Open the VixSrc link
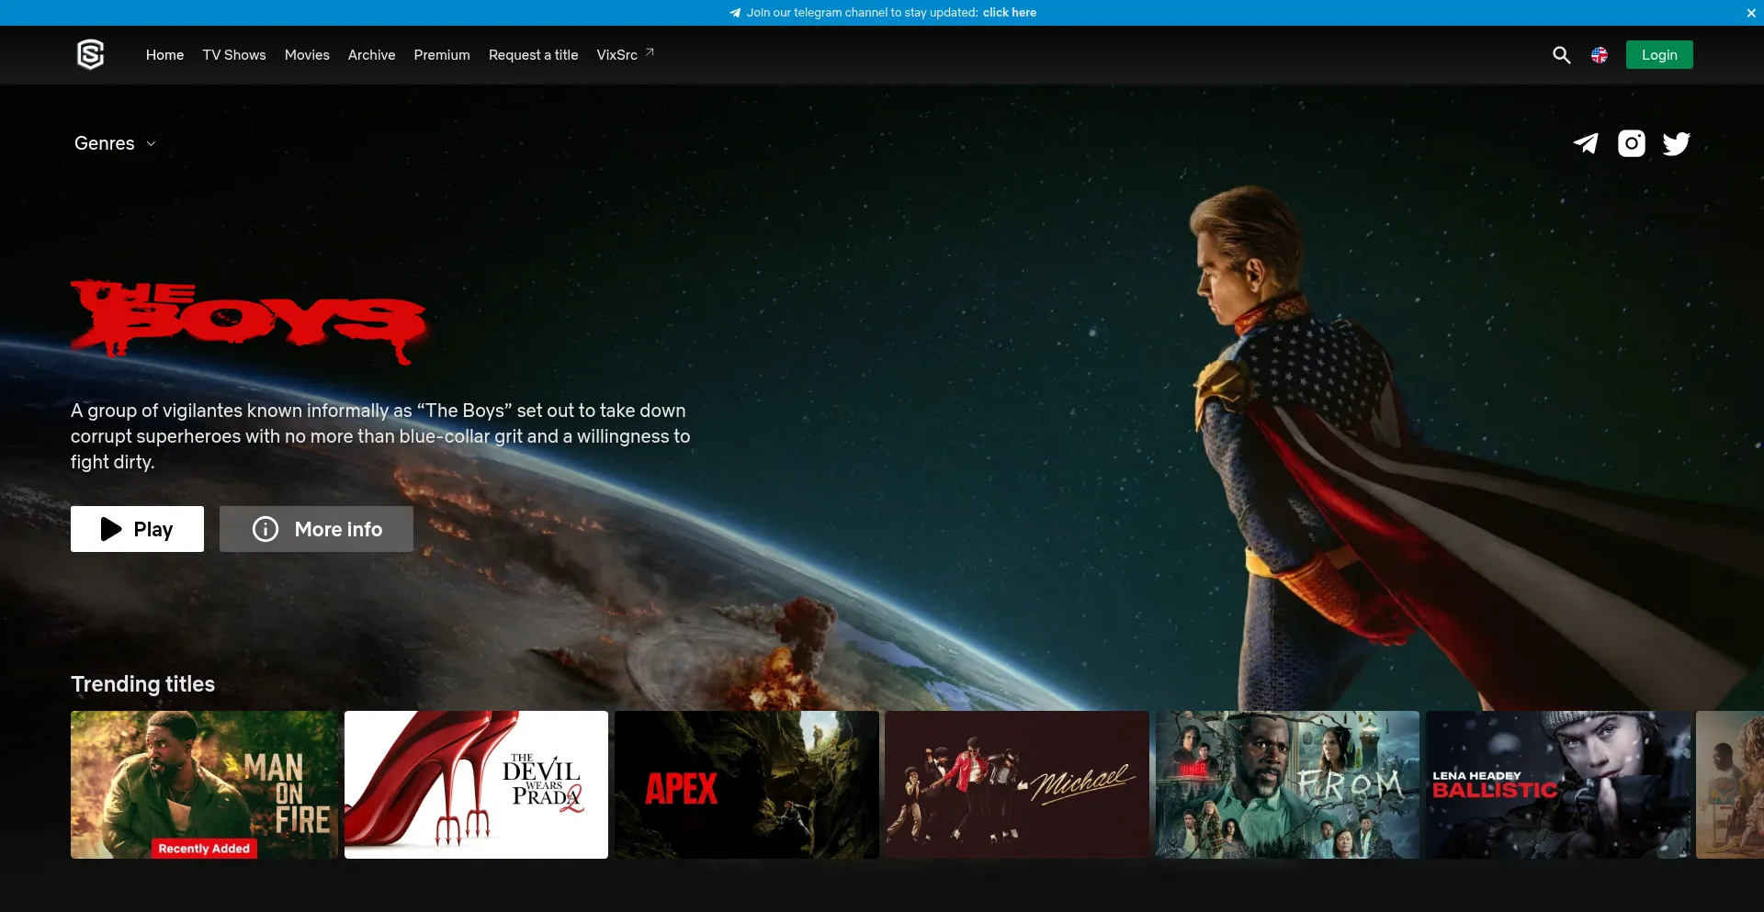Screen dimensions: 1764x912 (617, 55)
